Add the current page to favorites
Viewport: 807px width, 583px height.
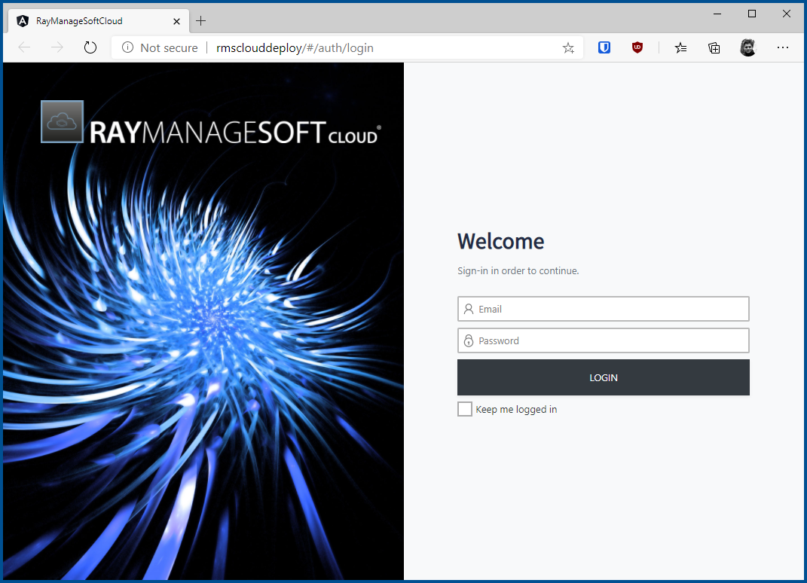click(x=568, y=47)
